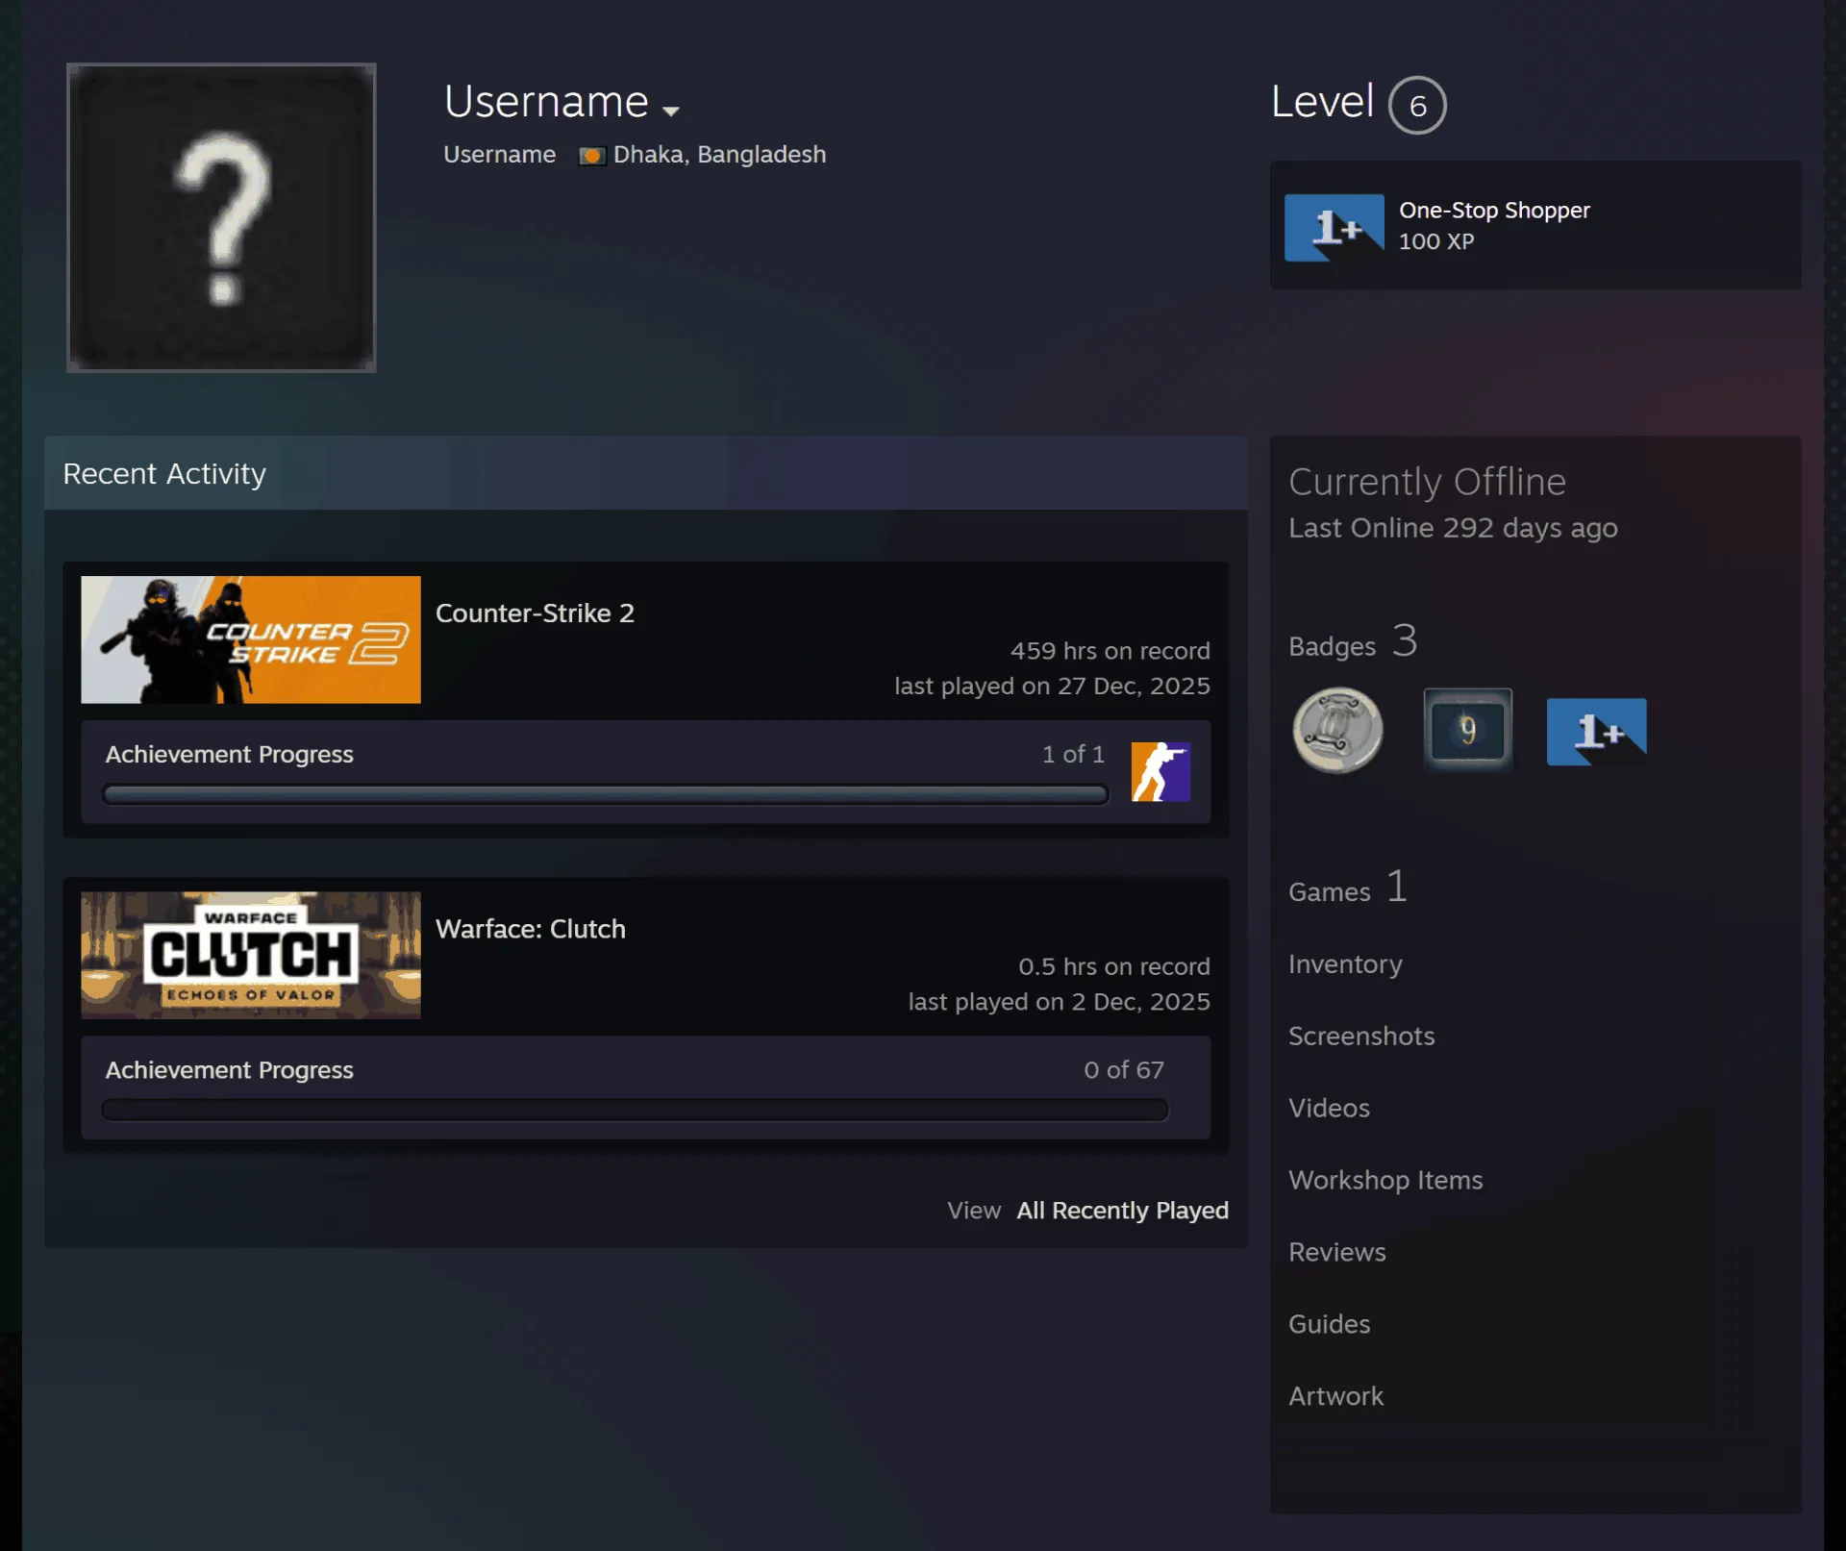Click the One-Stop Shopper badge icon in the featured box
Viewport: 1846px width, 1551px height.
pos(1335,227)
